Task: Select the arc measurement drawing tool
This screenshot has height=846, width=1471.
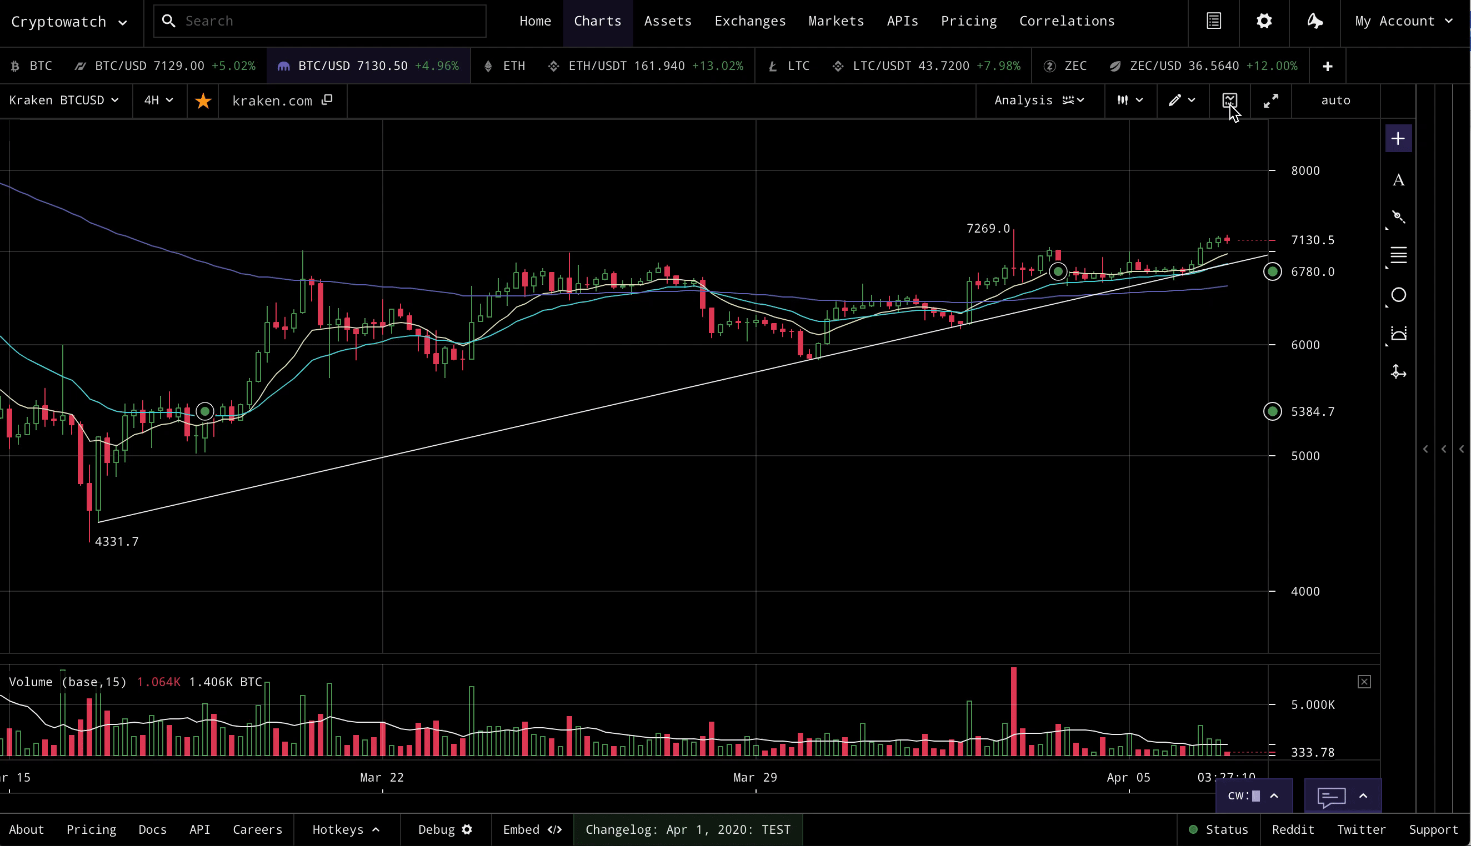Action: pyautogui.click(x=1398, y=334)
